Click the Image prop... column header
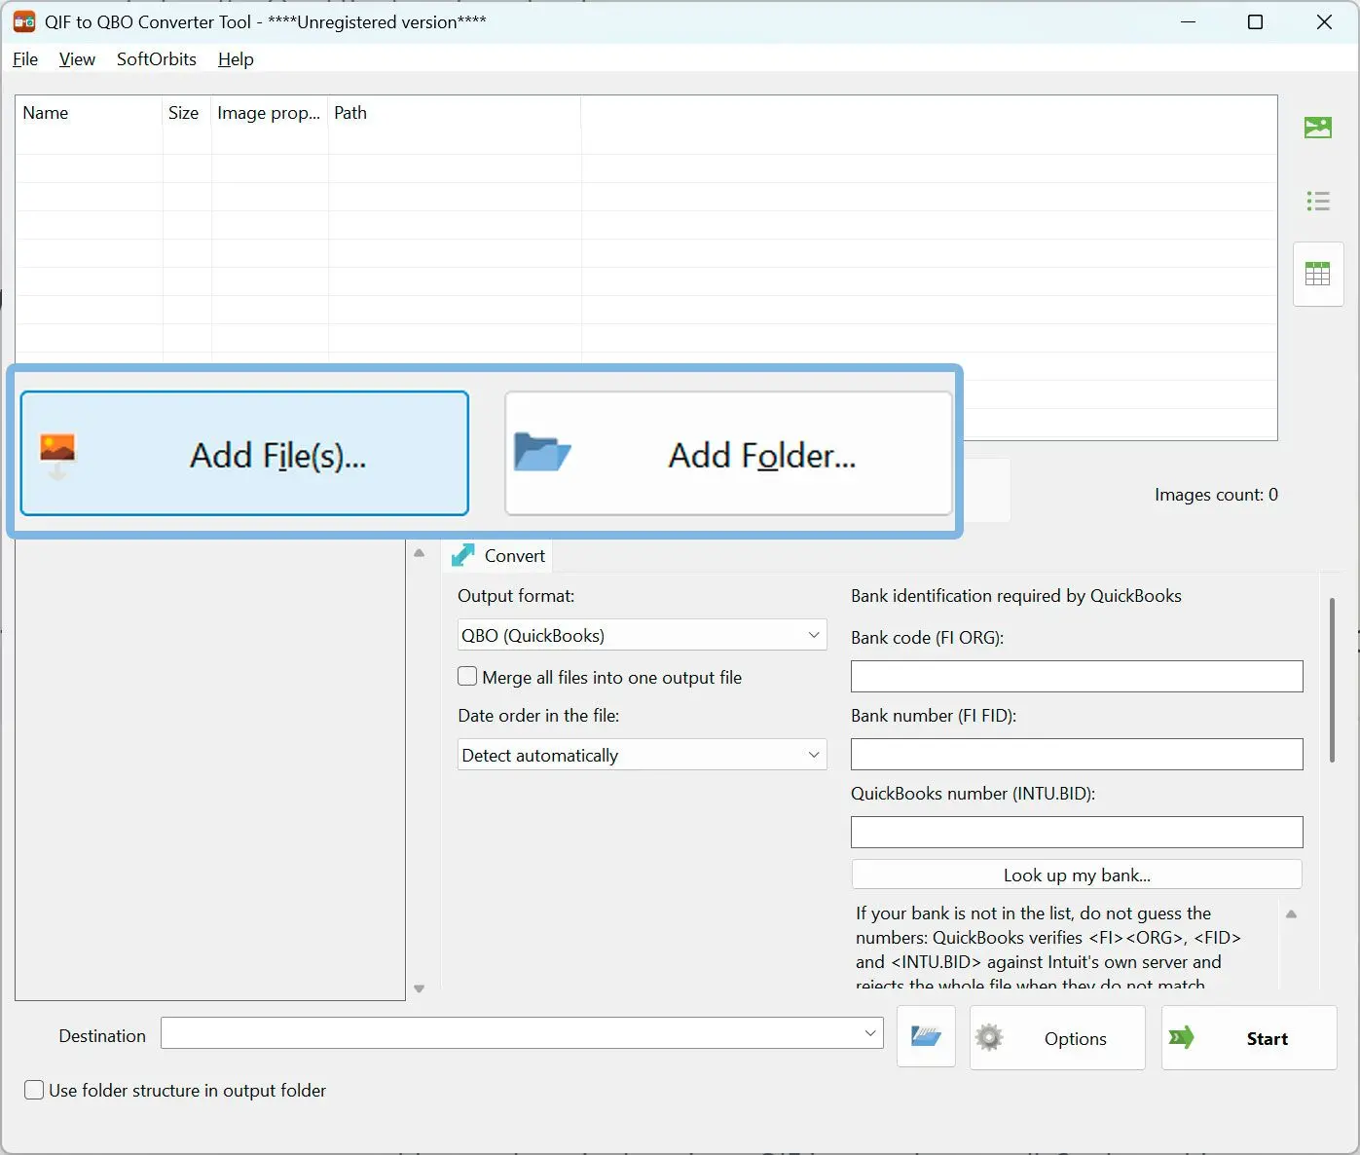The width and height of the screenshot is (1360, 1155). coord(270,113)
